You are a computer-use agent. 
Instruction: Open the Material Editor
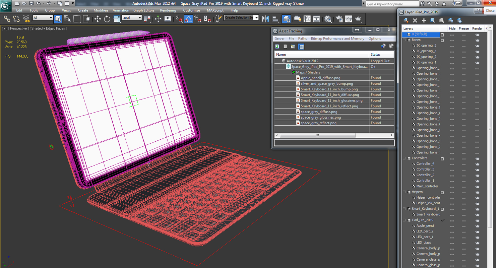(328, 19)
